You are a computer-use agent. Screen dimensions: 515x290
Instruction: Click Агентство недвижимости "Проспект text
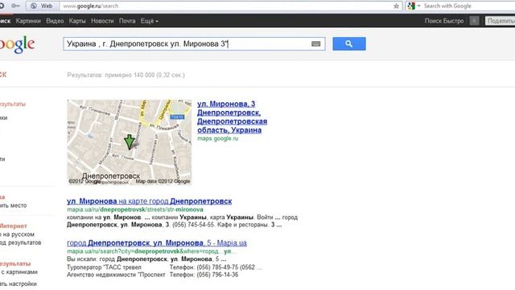[116, 275]
